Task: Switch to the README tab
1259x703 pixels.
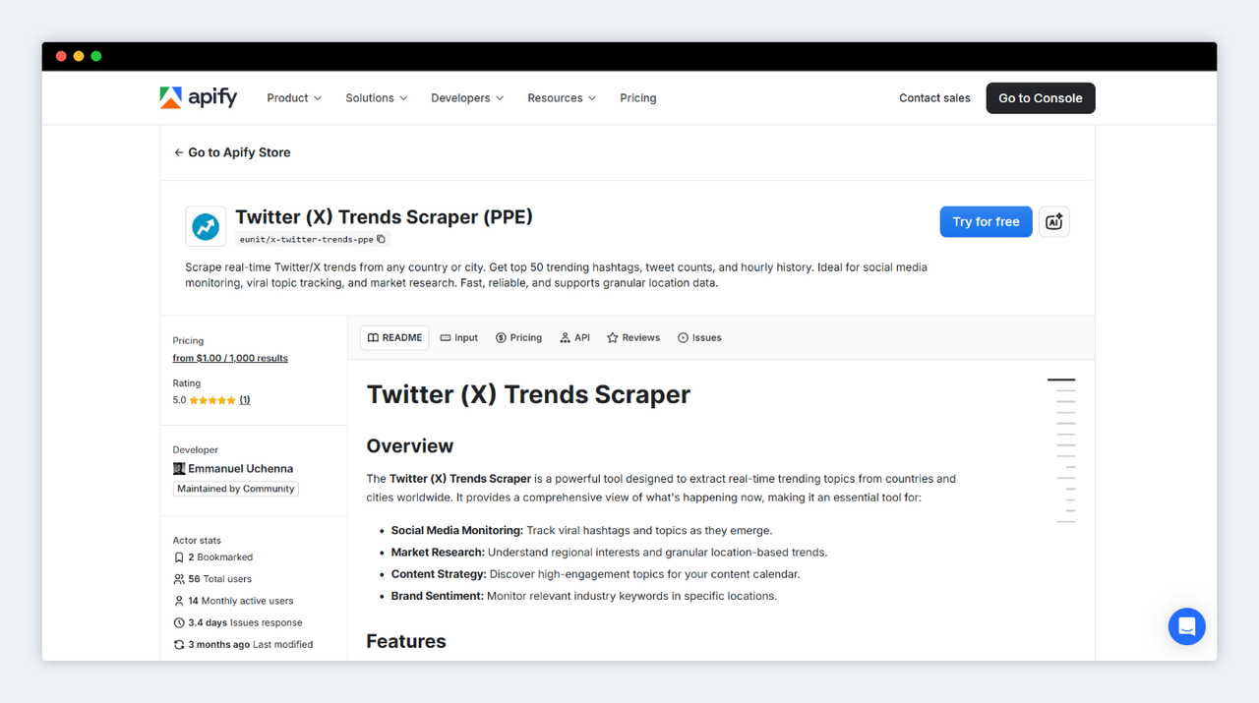Action: (395, 337)
